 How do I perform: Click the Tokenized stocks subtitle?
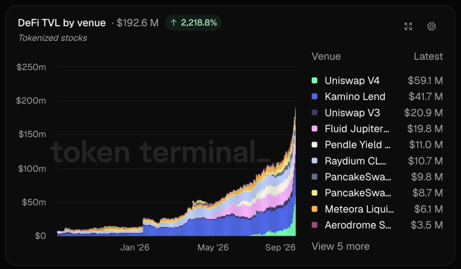coord(53,38)
